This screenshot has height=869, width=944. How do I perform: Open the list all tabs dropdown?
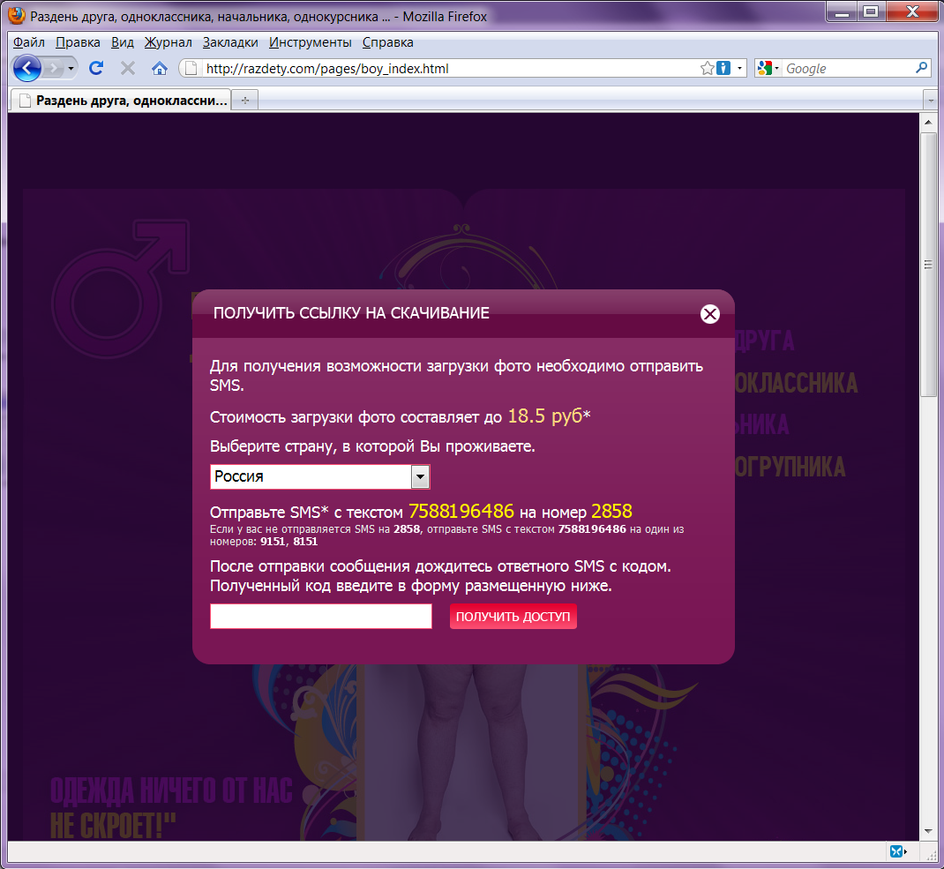[931, 100]
